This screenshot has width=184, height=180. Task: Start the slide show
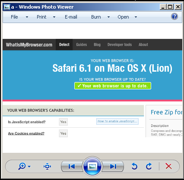point(92,166)
